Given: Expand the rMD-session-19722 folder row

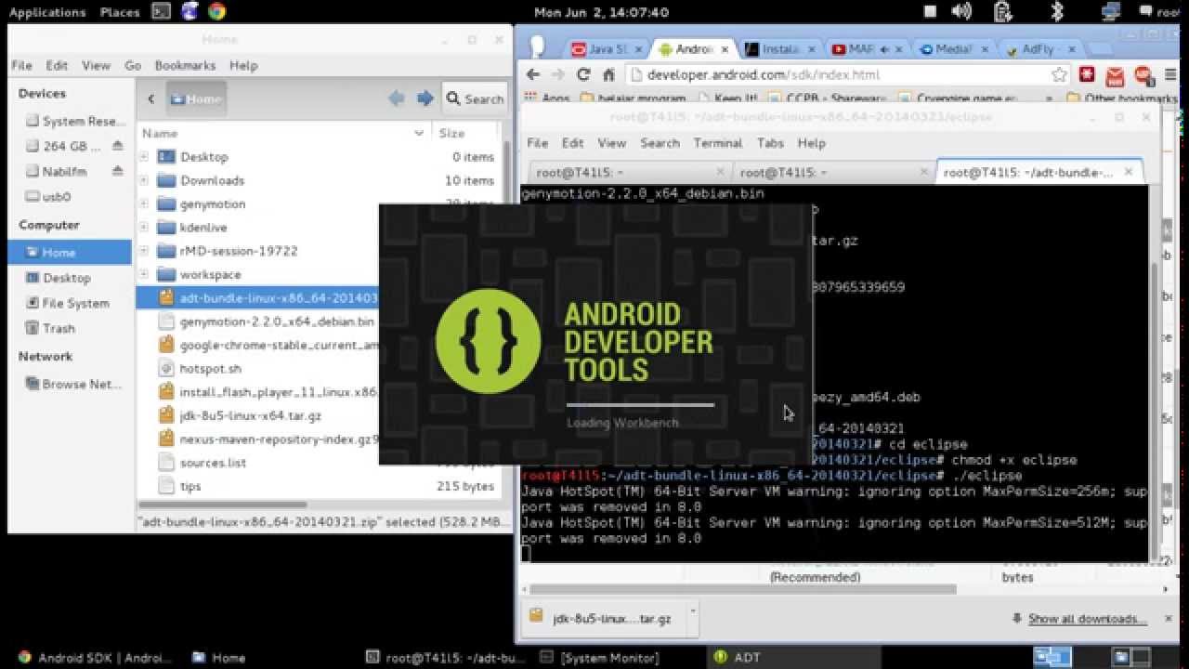Looking at the screenshot, I should [144, 251].
